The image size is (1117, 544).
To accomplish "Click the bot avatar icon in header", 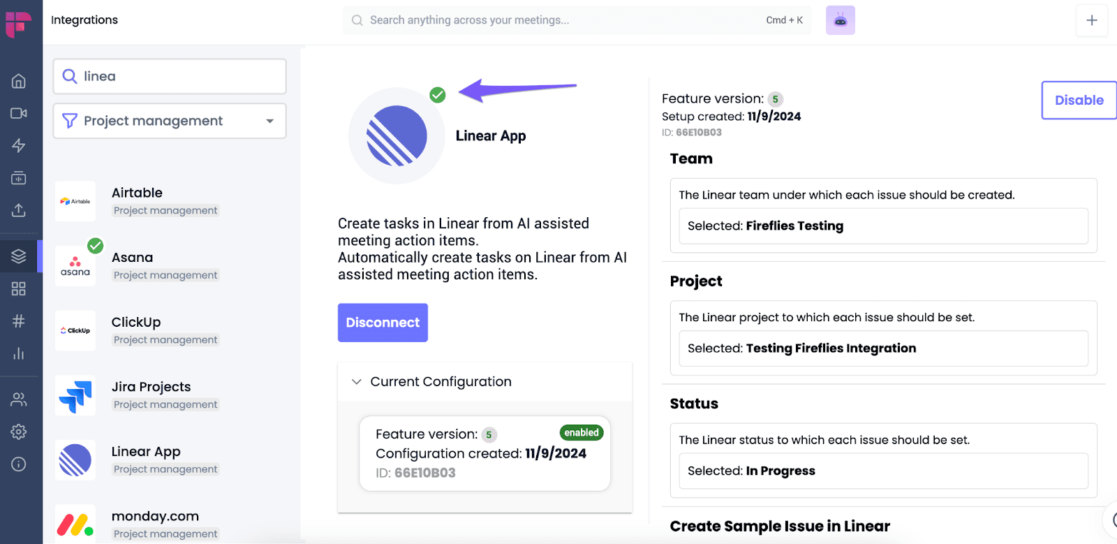I will click(x=841, y=20).
